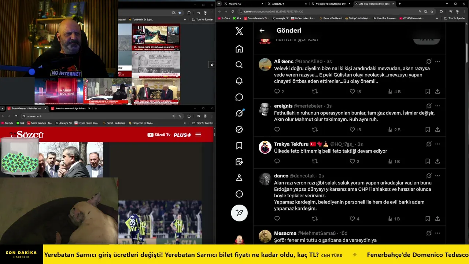Viewport: 469px width, 264px height.
Task: Open ereignis profile name link
Action: [283, 106]
